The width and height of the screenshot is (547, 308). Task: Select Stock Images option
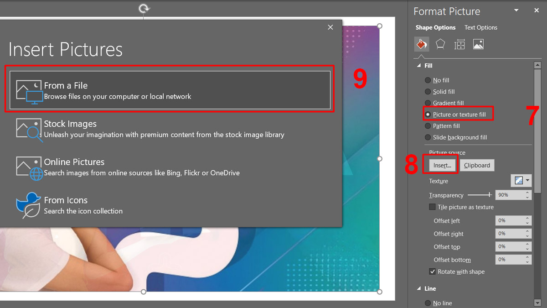point(169,129)
